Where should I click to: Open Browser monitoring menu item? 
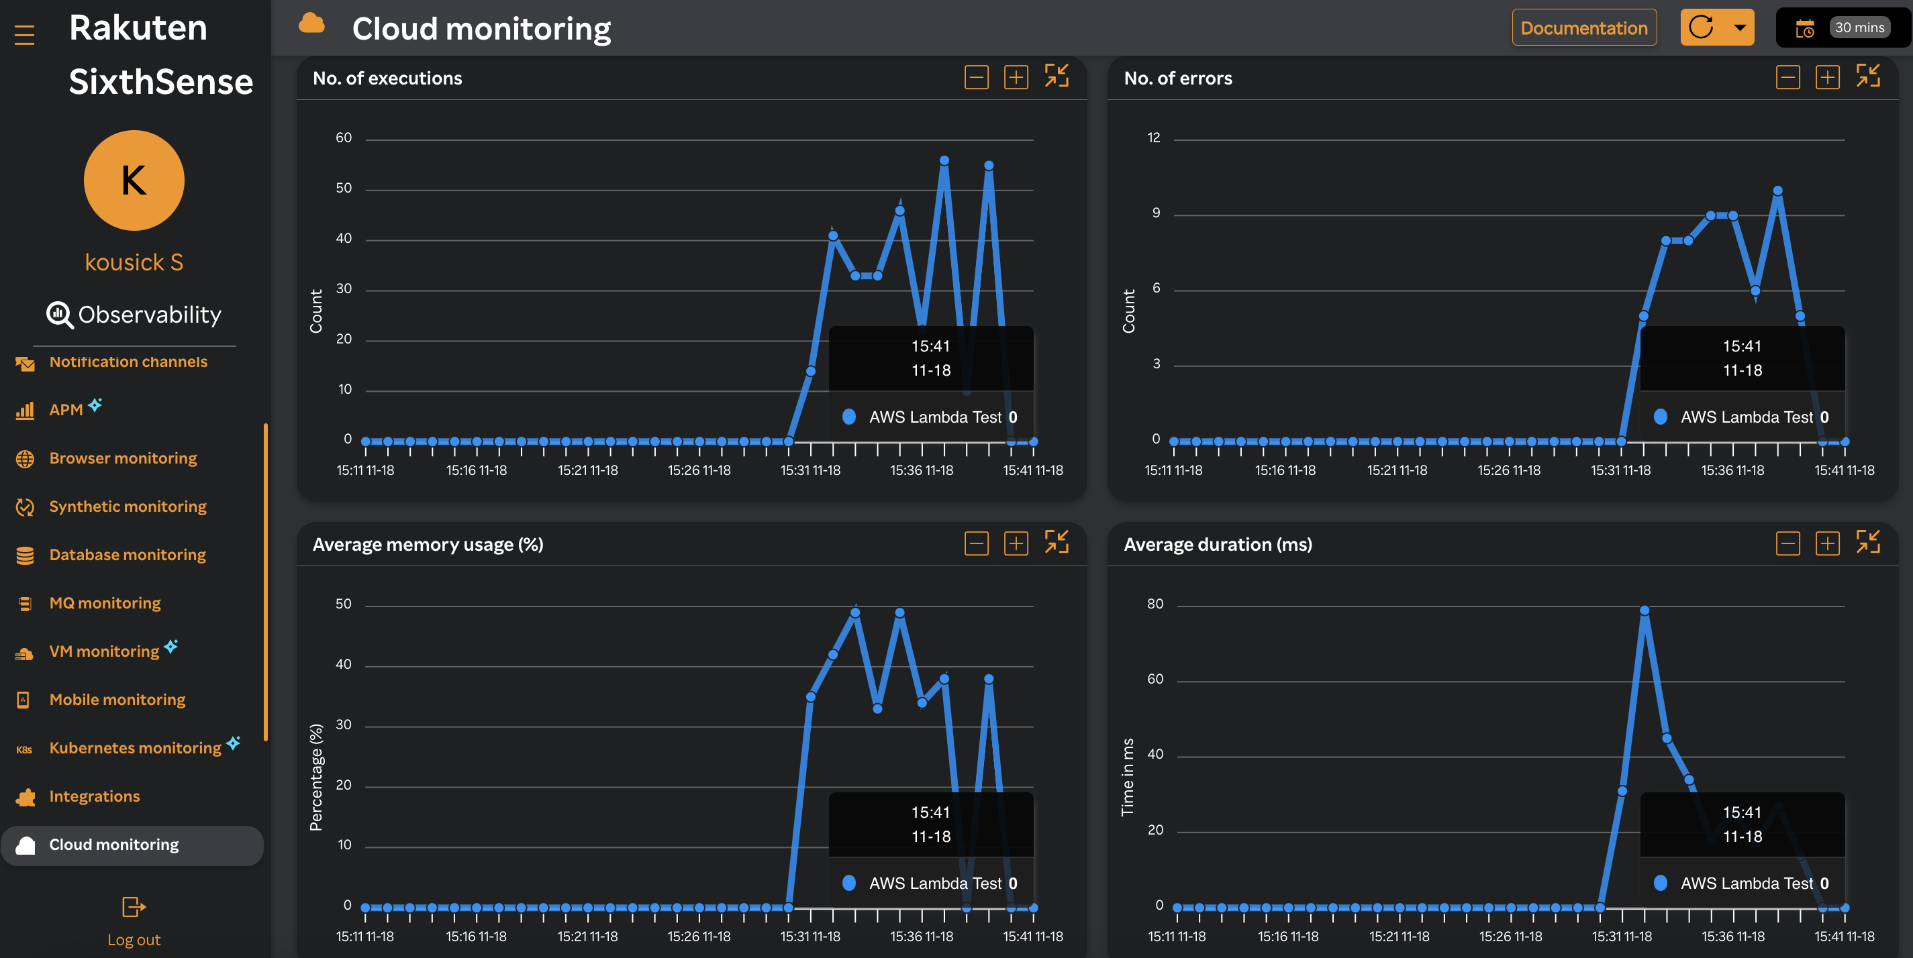pos(124,458)
